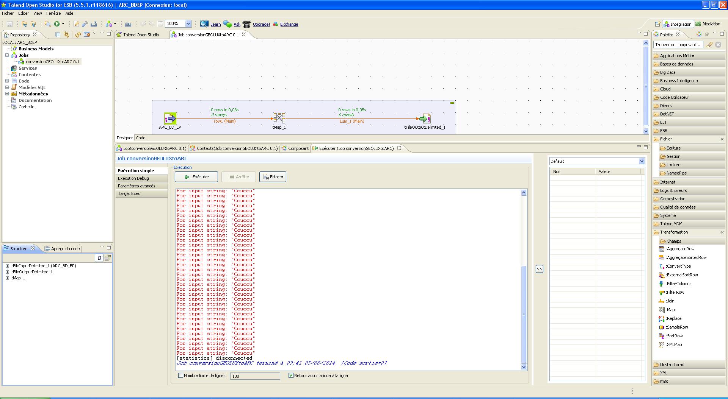
Task: Open the Fenêtre menu
Action: pos(53,13)
